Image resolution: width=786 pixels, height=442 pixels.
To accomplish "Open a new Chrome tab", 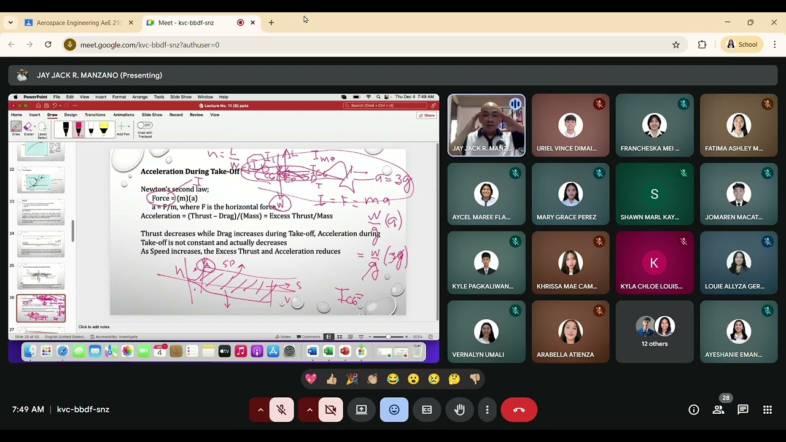I will click(271, 23).
